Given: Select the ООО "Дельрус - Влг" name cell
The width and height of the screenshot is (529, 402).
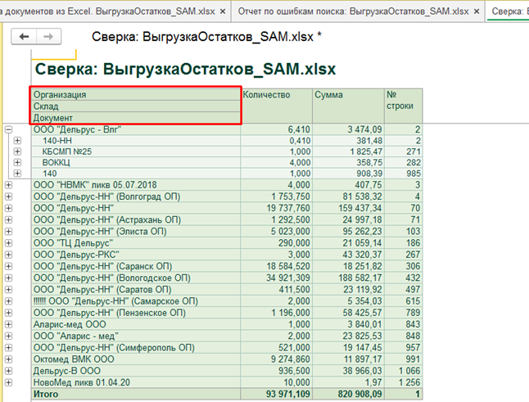Looking at the screenshot, I should tap(136, 129).
